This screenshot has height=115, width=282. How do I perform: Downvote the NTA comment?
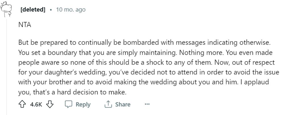[x=50, y=104]
